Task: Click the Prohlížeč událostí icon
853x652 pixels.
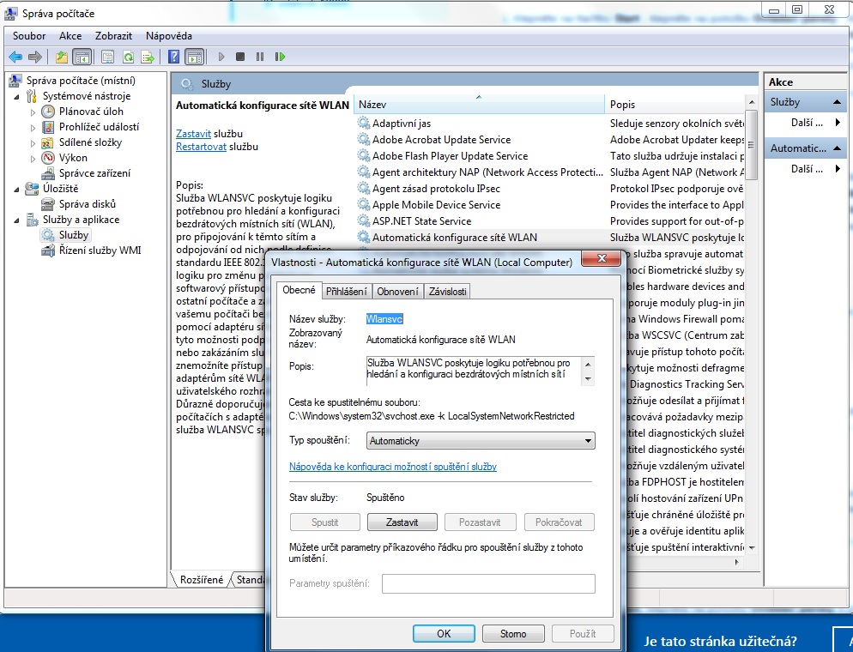Action: [x=48, y=127]
